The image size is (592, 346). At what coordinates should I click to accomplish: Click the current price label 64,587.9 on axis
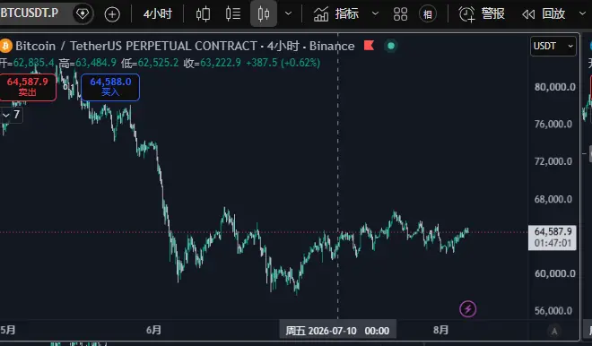(553, 238)
